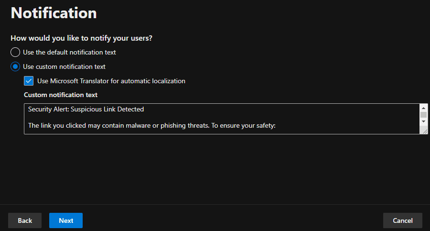Click the 'Notification' page heading

click(54, 13)
